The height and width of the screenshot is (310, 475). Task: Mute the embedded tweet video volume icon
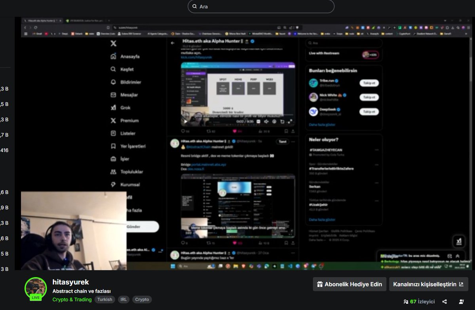coord(266,121)
